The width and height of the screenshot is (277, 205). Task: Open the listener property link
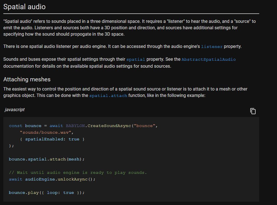pos(212,47)
